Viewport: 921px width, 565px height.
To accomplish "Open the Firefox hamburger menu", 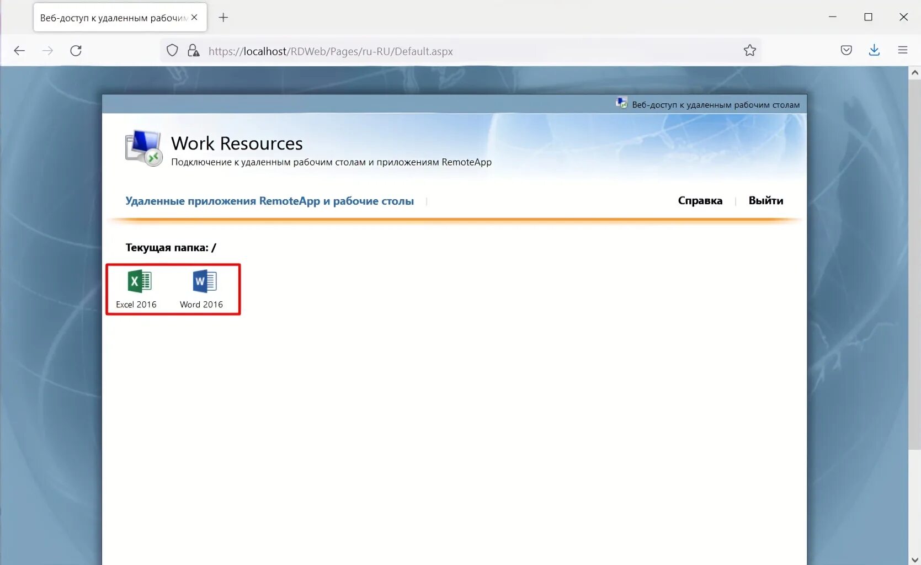I will [903, 50].
